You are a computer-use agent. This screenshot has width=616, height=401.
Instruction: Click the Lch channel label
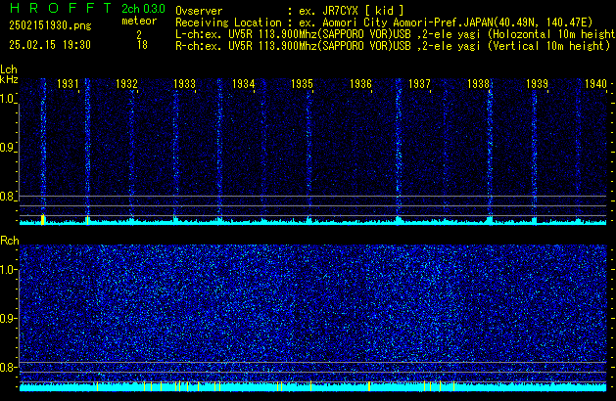coord(9,69)
